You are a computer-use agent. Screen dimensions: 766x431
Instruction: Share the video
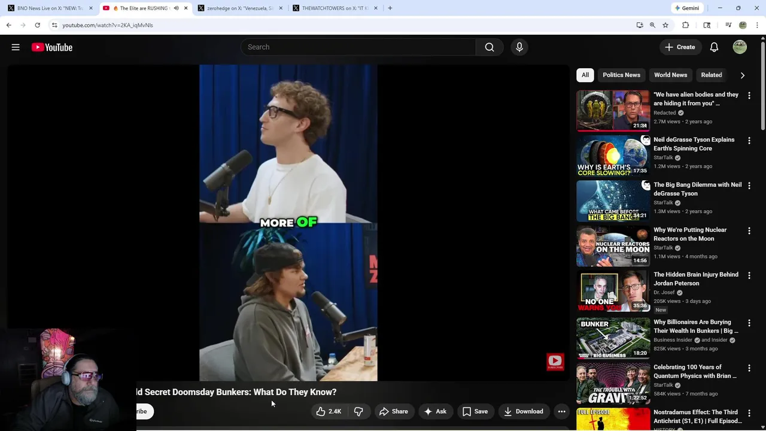(393, 411)
